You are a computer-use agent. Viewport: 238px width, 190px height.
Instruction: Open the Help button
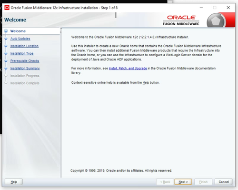tap(14, 182)
